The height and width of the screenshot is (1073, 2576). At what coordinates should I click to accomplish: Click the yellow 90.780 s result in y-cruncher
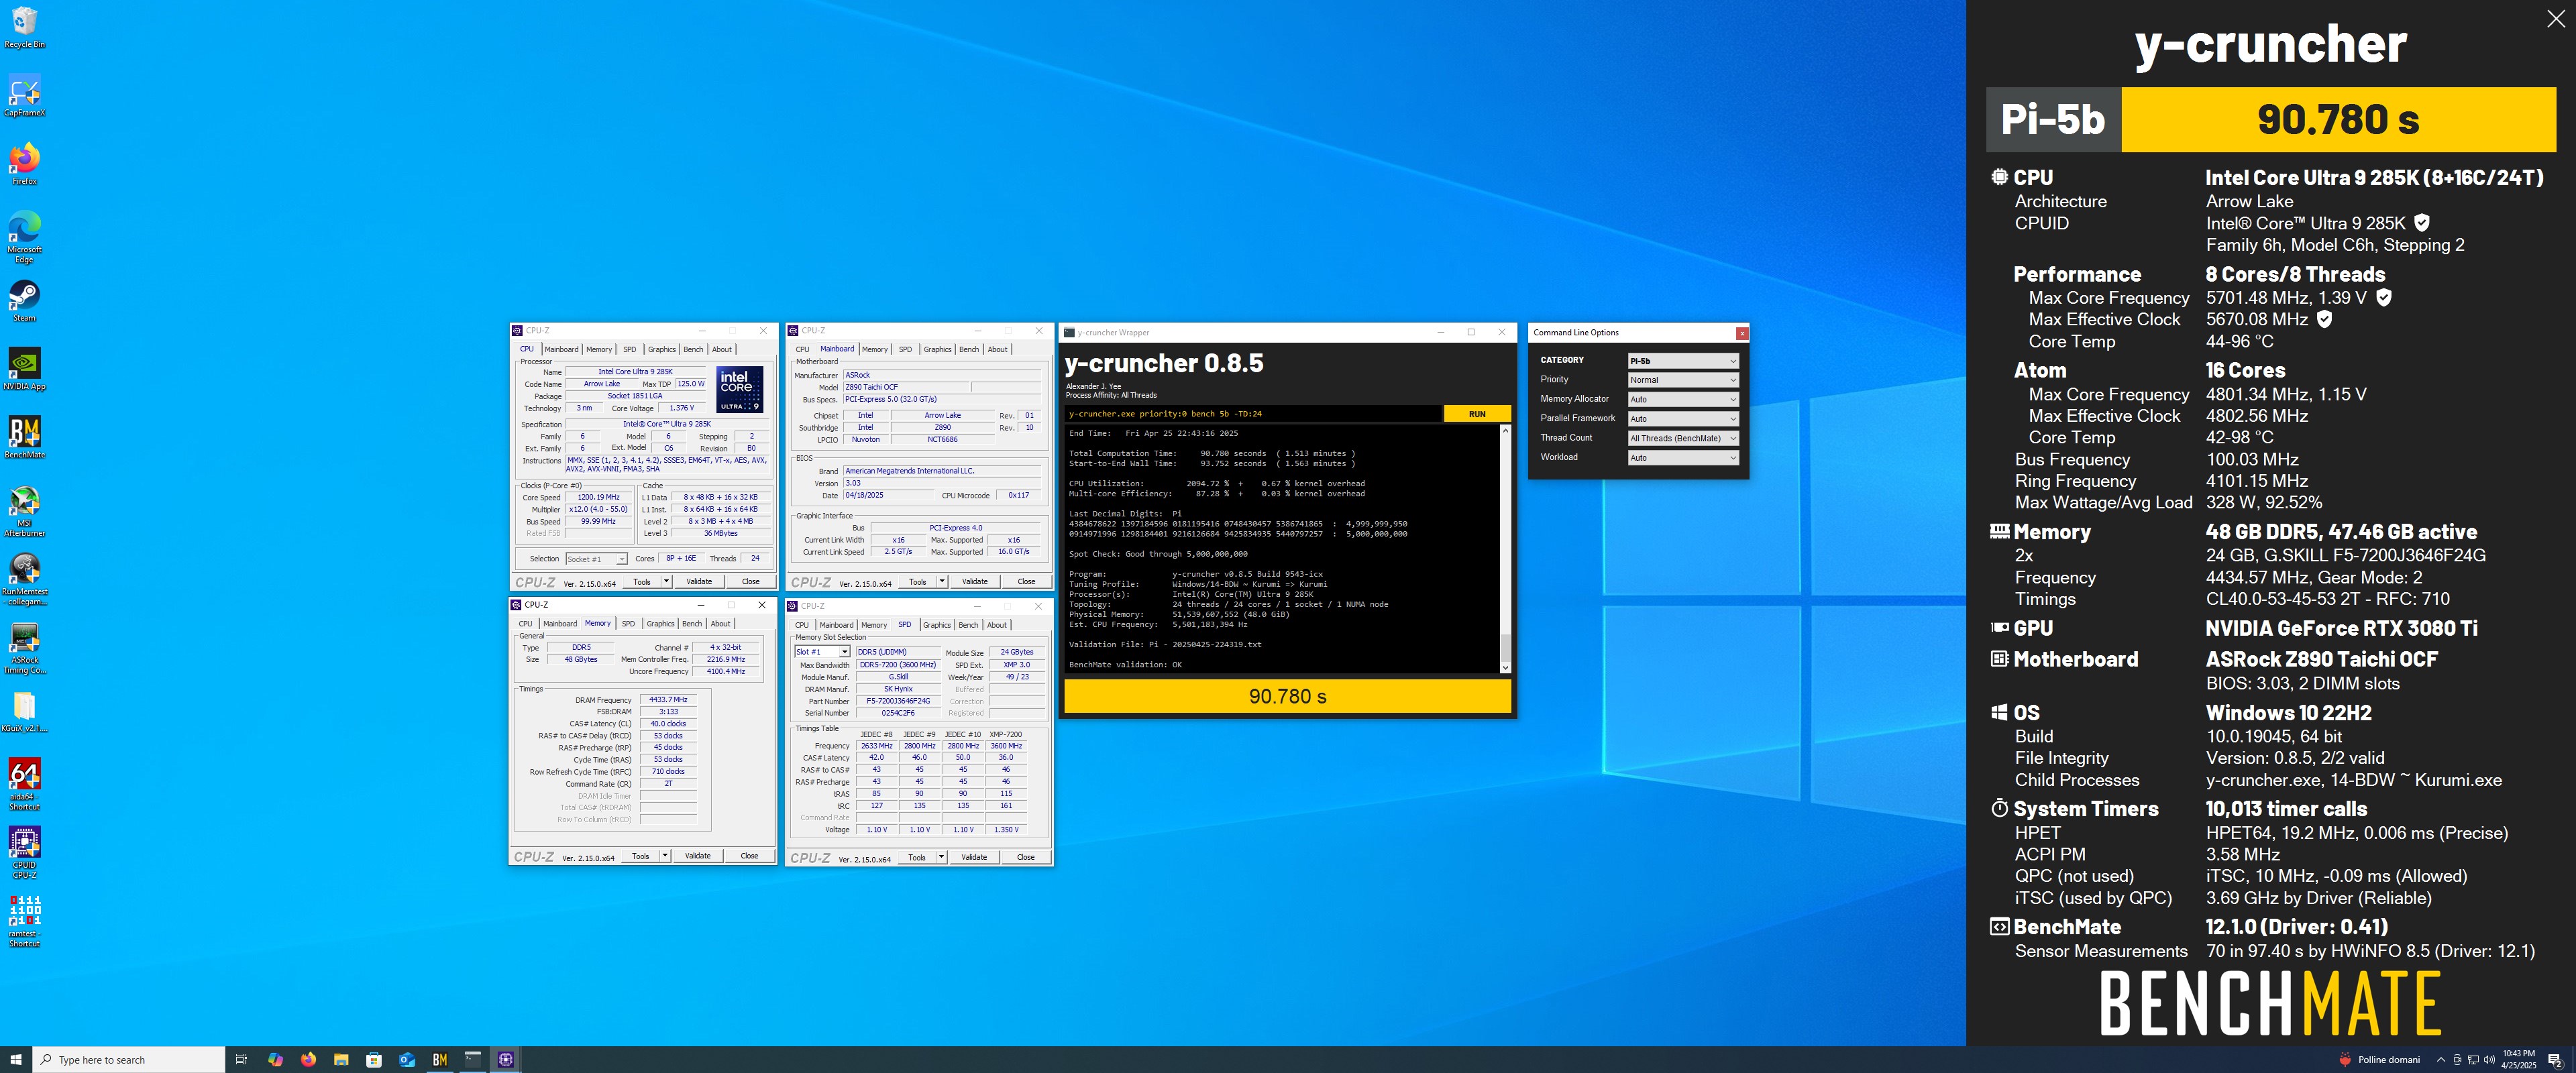click(x=1287, y=696)
